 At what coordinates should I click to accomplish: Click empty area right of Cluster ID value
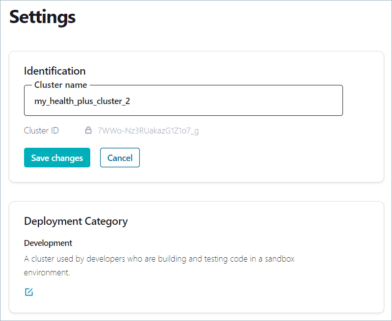point(285,131)
